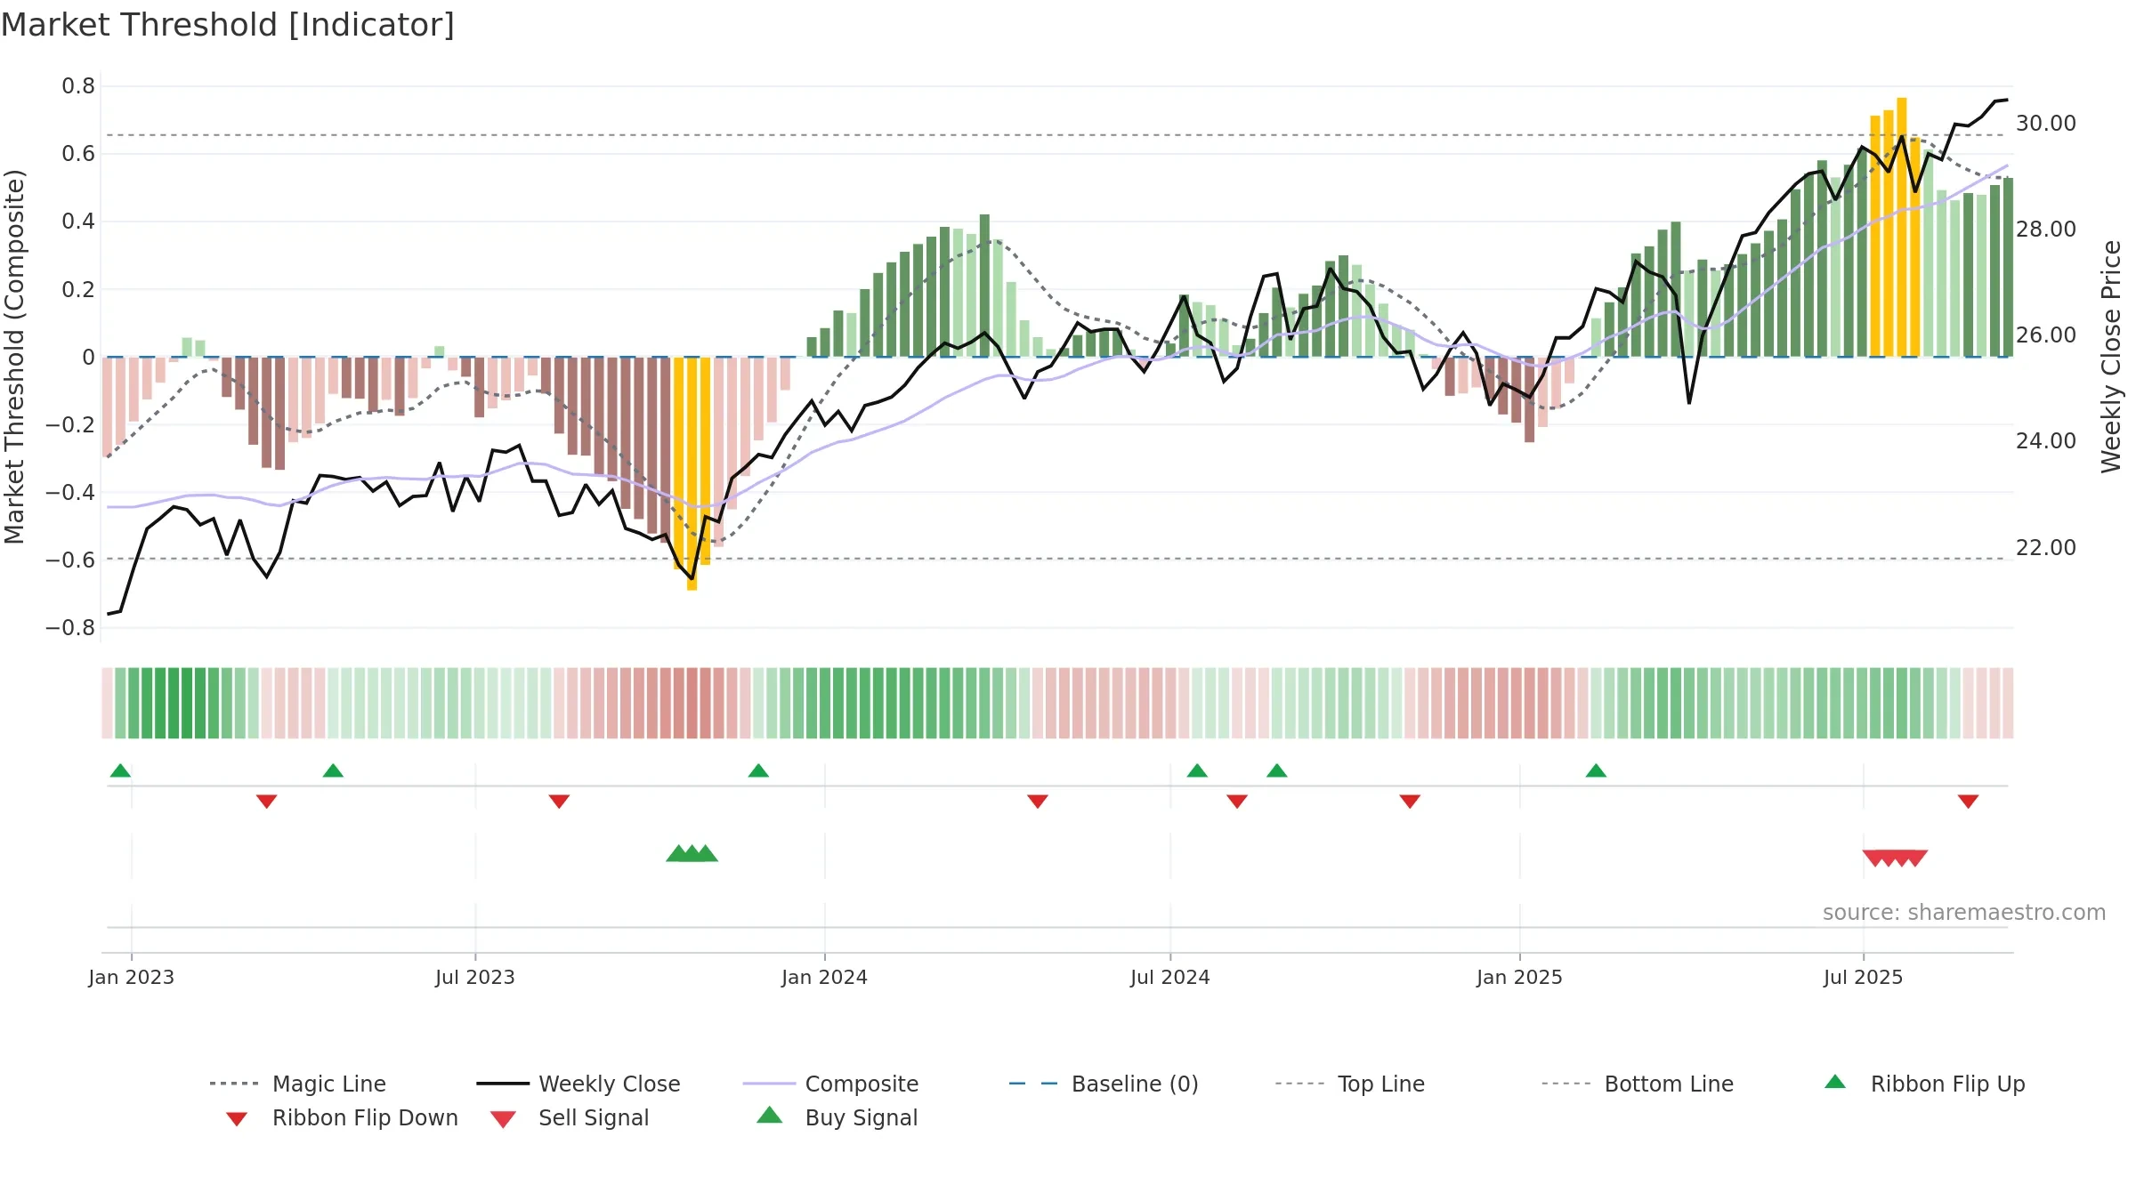Toggle the Ribbon Flip Down legend entry
The image size is (2136, 1201).
pos(341,1117)
